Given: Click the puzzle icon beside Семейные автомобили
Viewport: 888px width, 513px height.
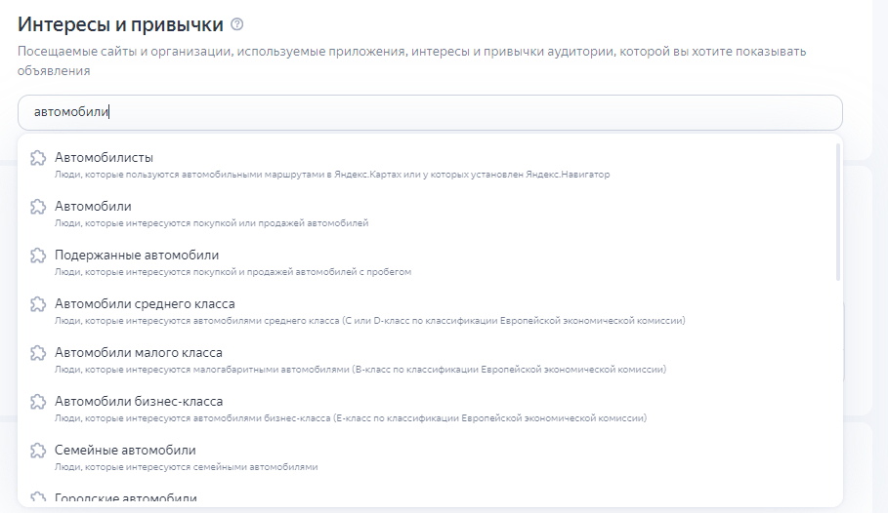Looking at the screenshot, I should click(x=38, y=451).
